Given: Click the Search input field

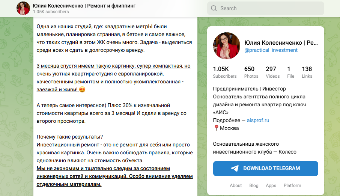Looking at the screenshot, I should coord(266,8).
